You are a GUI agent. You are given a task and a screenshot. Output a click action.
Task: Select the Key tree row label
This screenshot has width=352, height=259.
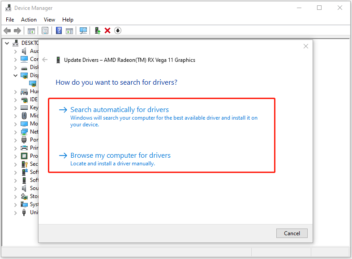[x=34, y=108]
